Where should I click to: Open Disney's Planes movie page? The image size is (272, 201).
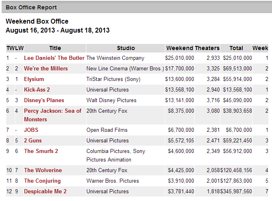pos(44,100)
